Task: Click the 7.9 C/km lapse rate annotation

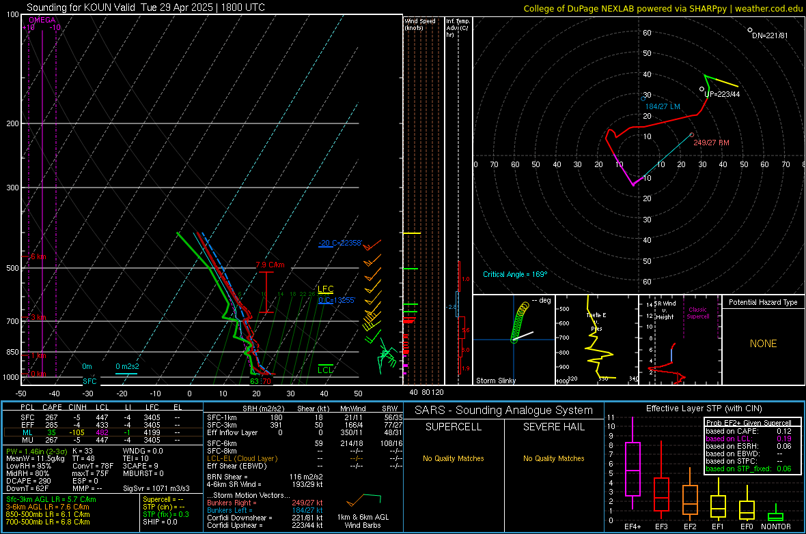Action: 270,265
